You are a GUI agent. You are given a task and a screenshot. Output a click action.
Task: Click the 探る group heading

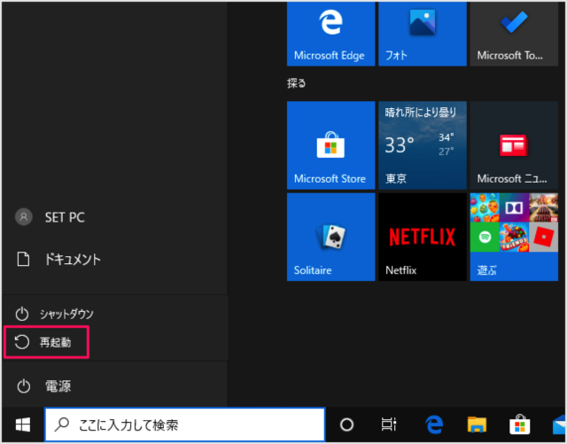[296, 83]
